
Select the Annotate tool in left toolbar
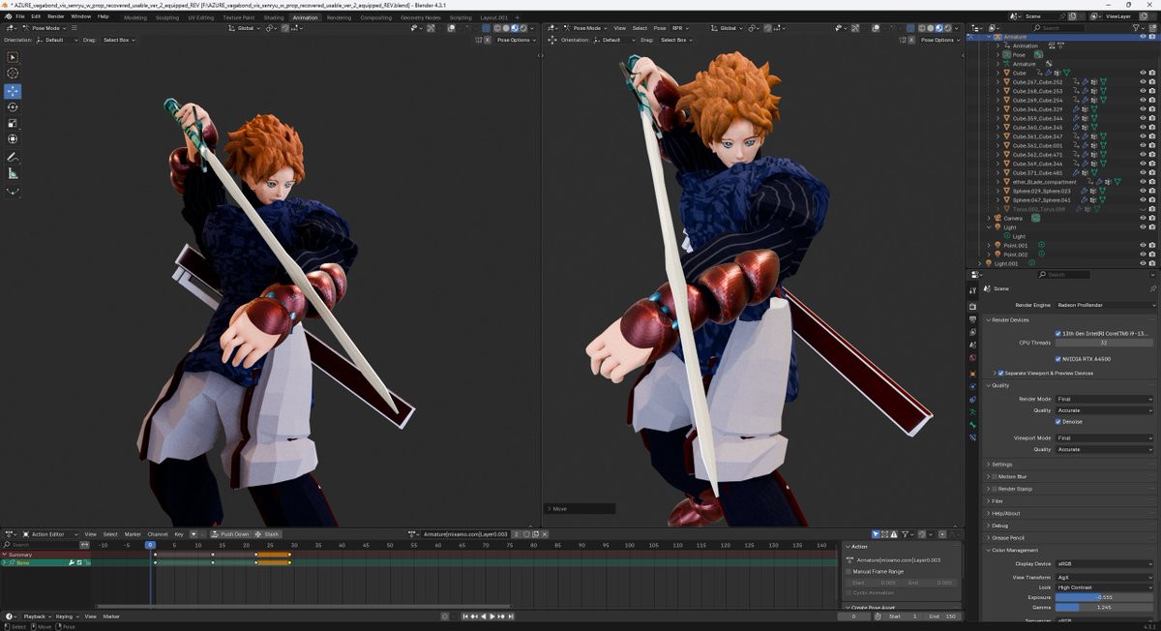pos(13,158)
